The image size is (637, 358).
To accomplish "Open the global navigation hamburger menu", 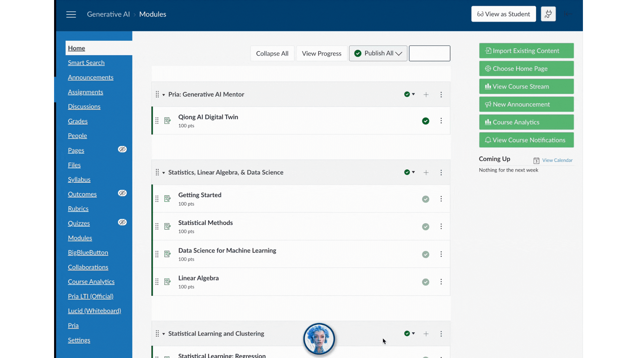I will point(71,14).
